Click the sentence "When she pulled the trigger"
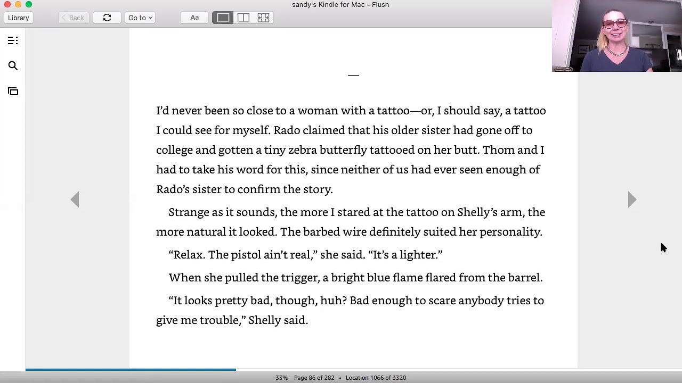682x383 pixels. [355, 278]
